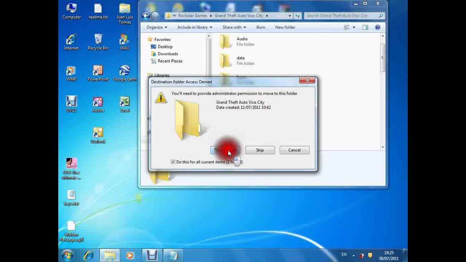
Task: Open the Computer desktop icon
Action: [71, 11]
